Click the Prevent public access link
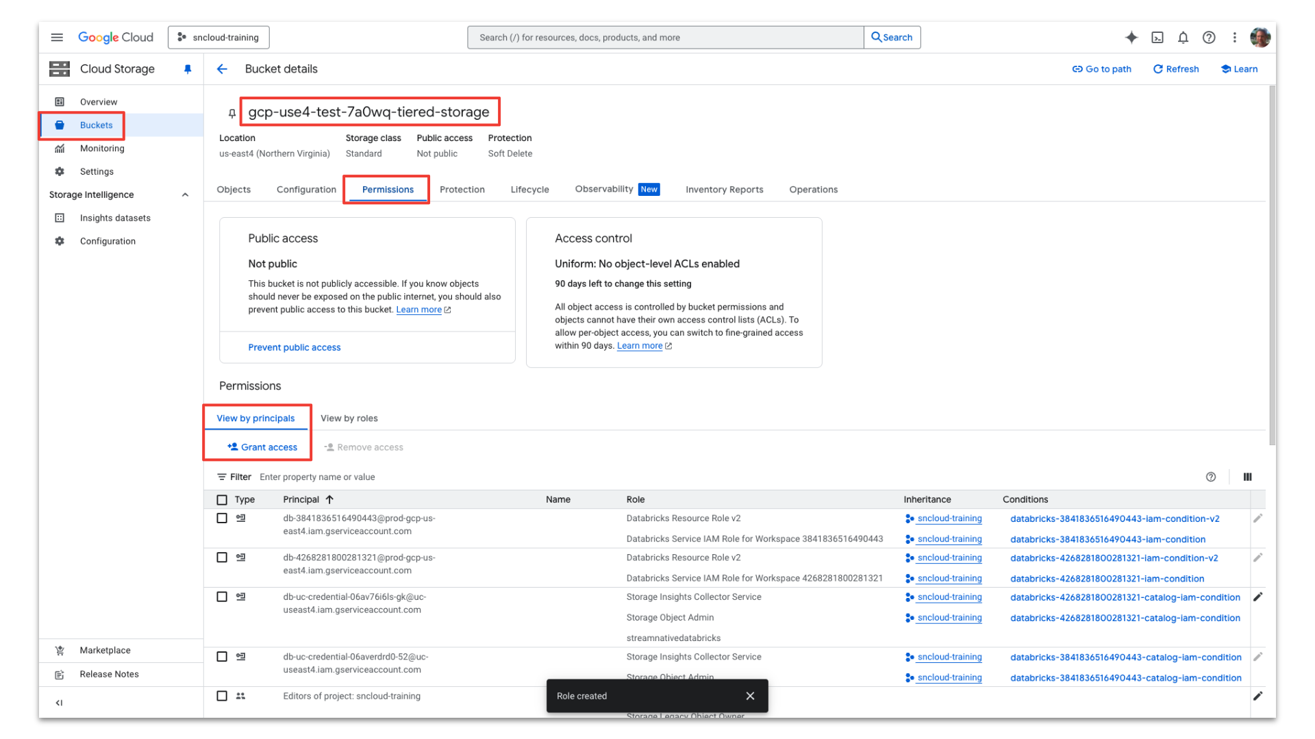This screenshot has height=739, width=1315. [x=294, y=348]
